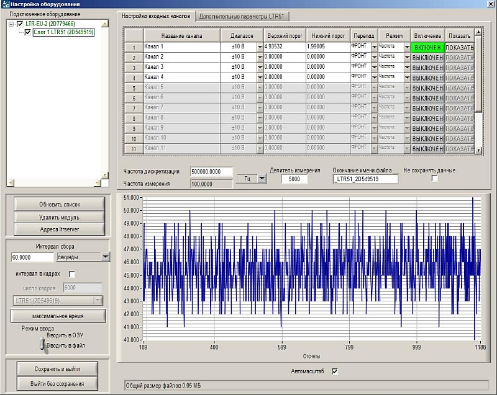Click the equipment tree scroll-down arrow

(x=104, y=175)
